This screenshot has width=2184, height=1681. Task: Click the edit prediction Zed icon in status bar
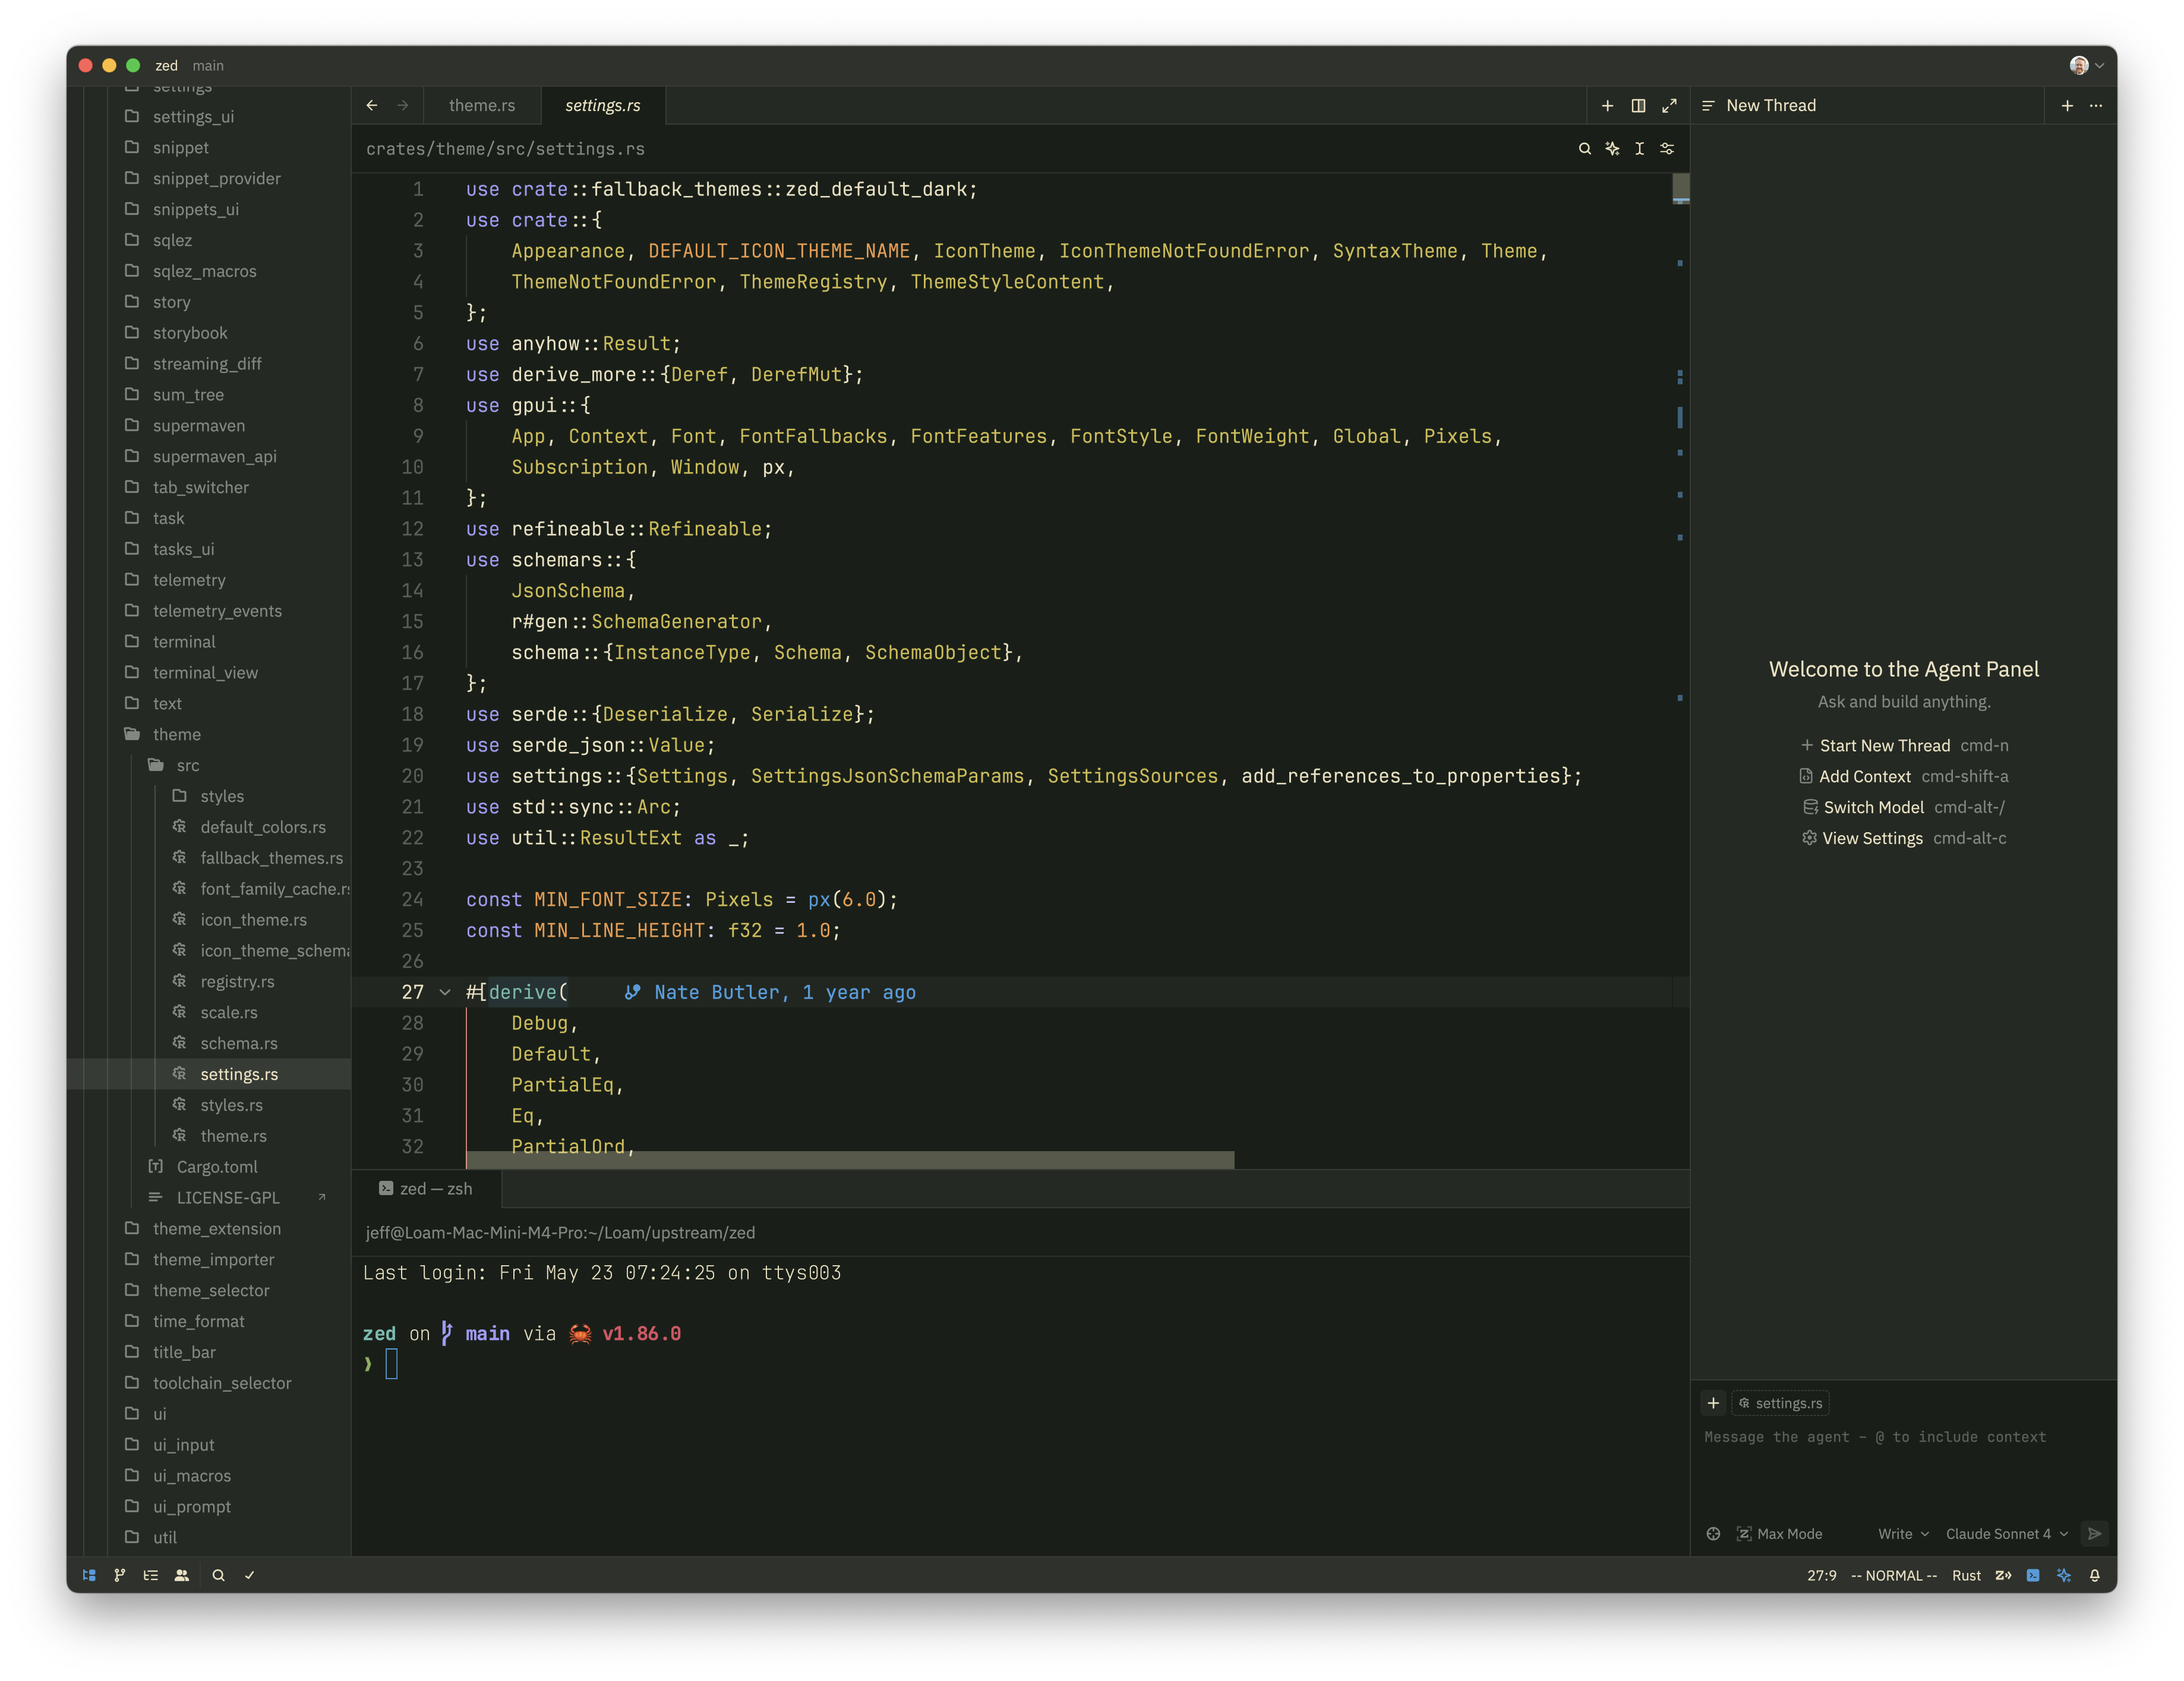2003,1575
